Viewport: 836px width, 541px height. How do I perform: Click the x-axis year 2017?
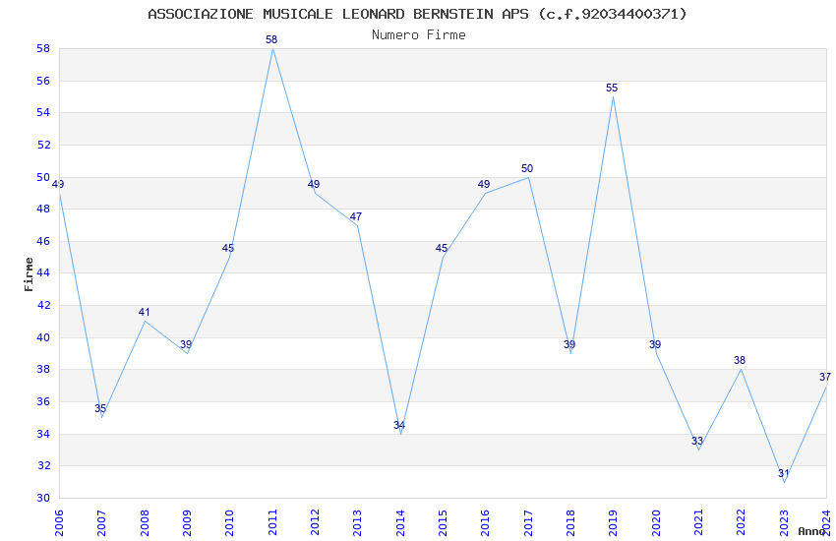[x=528, y=522]
